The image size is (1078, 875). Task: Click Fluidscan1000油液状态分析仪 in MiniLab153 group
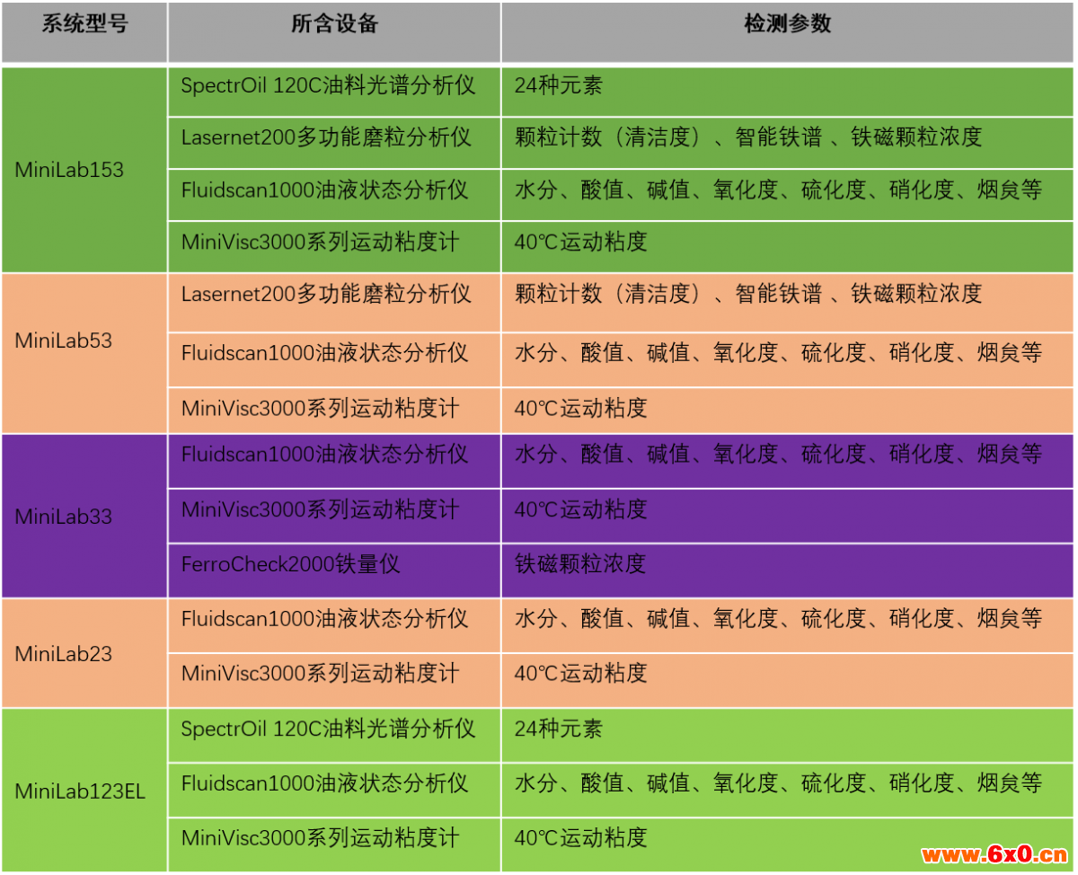(x=334, y=195)
